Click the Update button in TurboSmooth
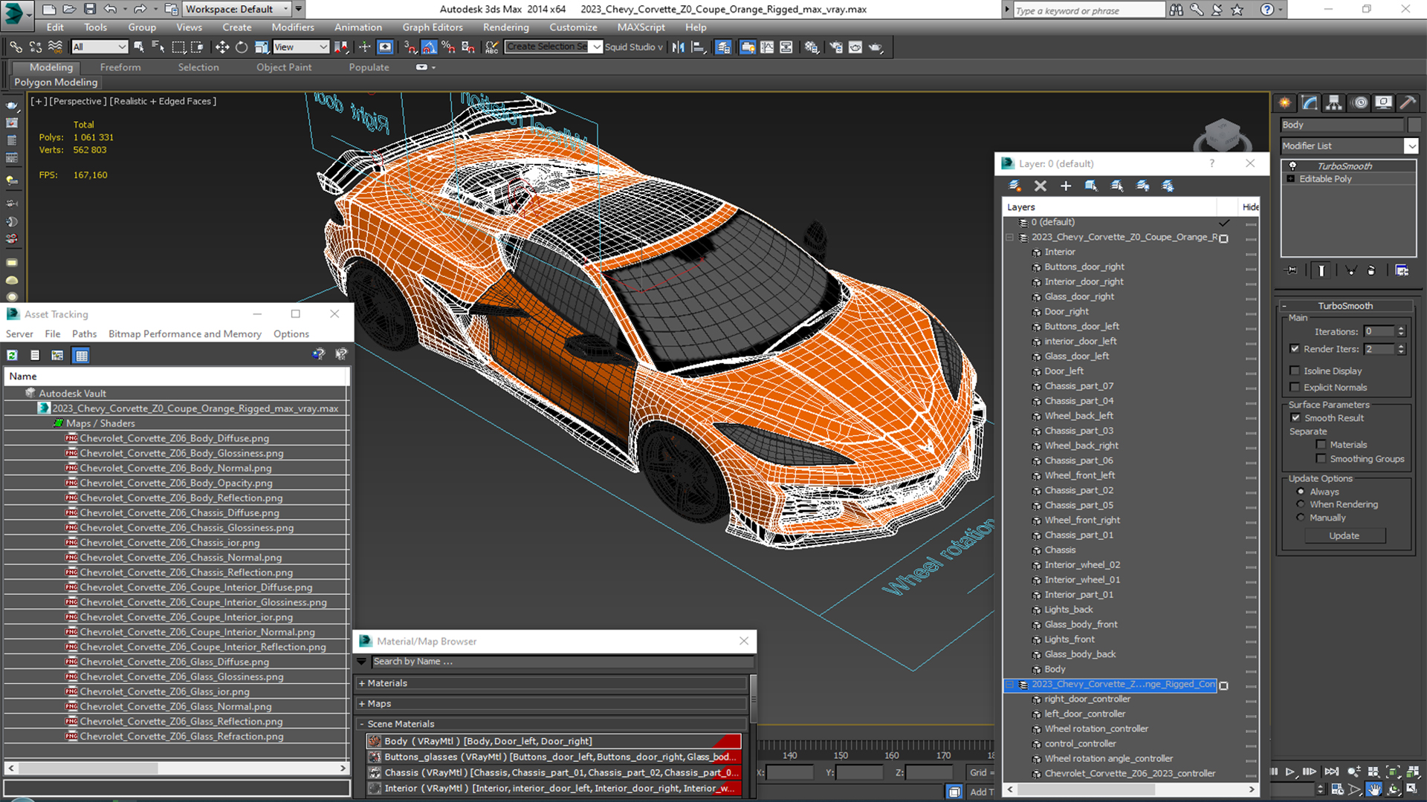1427x802 pixels. tap(1344, 535)
